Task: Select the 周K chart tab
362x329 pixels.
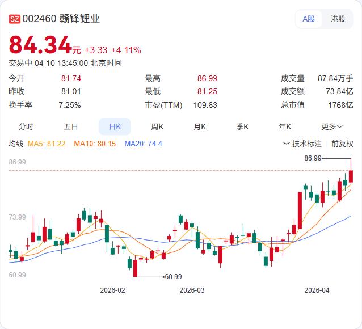Action: point(157,126)
